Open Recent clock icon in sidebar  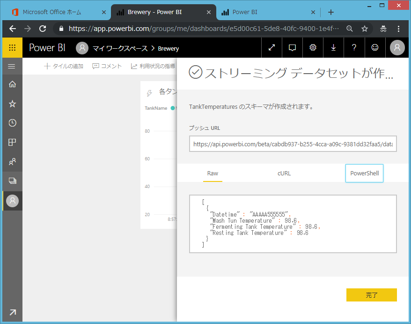(12, 123)
